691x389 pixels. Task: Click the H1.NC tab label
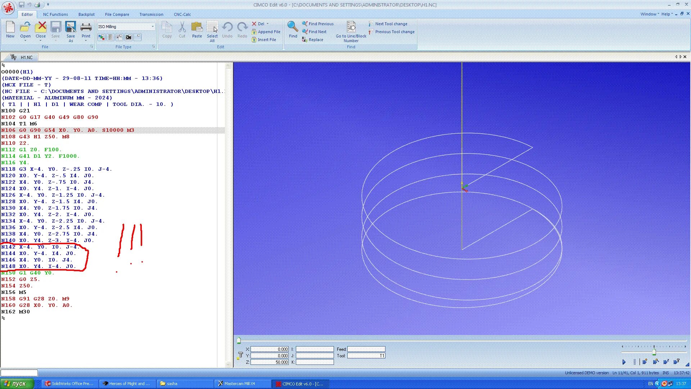point(26,57)
